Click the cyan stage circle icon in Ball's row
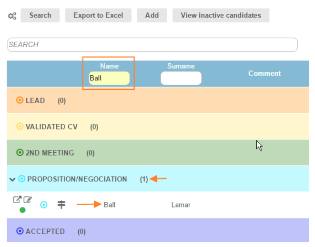This screenshot has width=315, height=247. 44,205
